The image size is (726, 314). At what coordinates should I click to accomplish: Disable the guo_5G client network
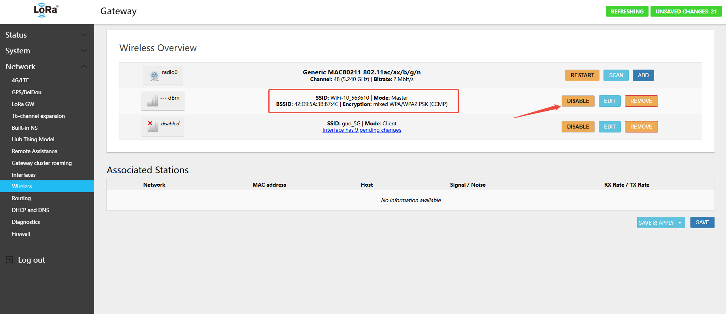pos(578,127)
